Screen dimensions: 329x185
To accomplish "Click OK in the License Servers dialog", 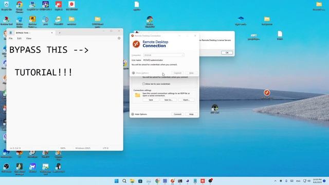I will coord(227,52).
